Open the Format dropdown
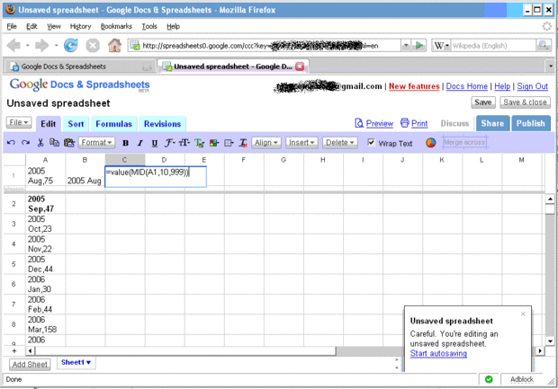The width and height of the screenshot is (558, 389). click(x=96, y=143)
